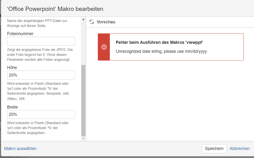Save the macro with Speichern
The width and height of the screenshot is (254, 158).
pos(214,149)
